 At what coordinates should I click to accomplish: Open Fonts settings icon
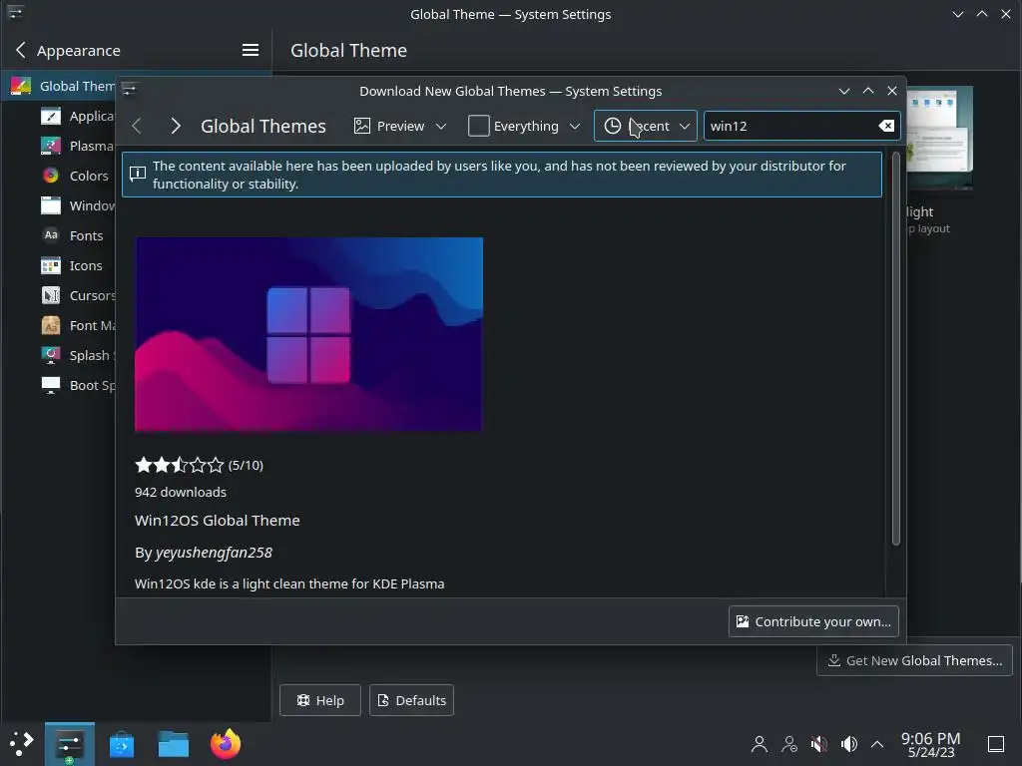51,235
